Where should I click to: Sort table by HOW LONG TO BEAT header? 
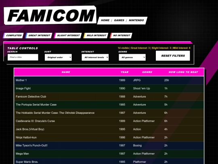(183, 72)
